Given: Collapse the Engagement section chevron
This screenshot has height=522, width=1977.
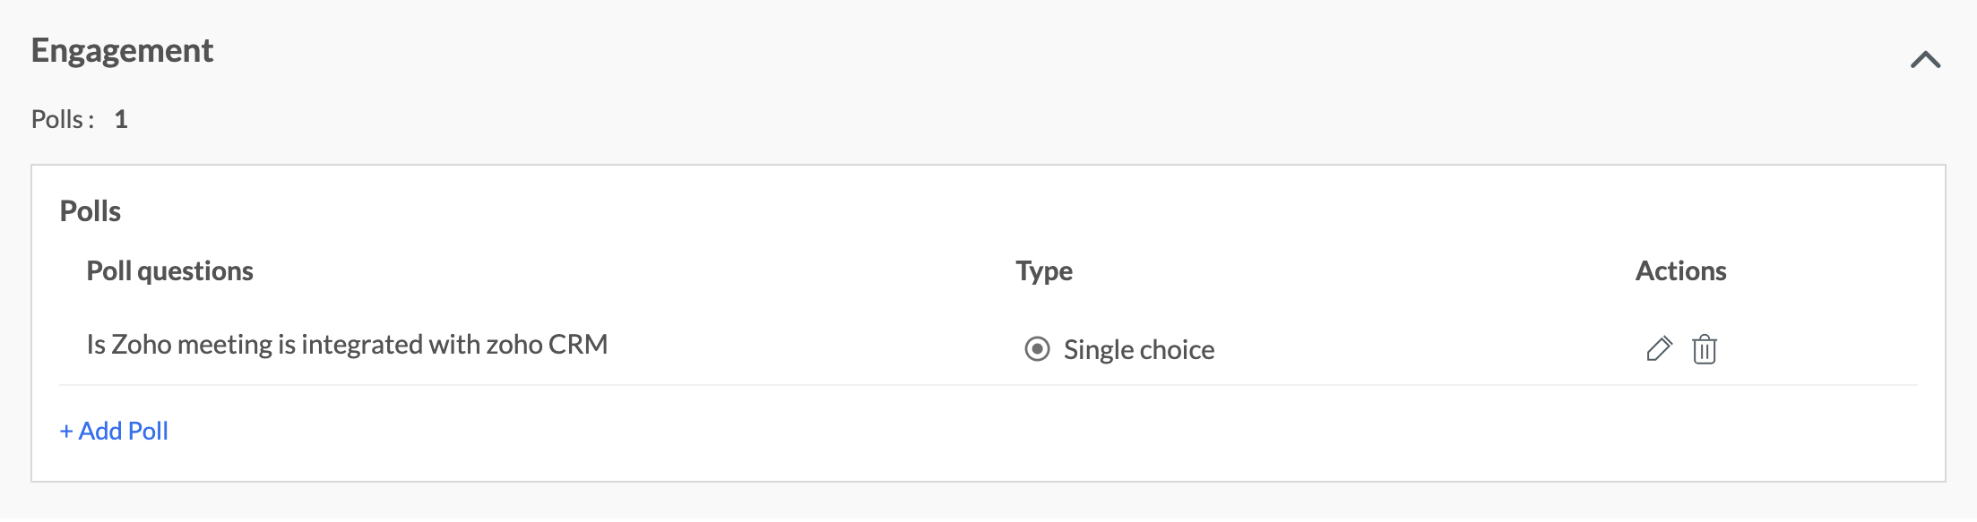Looking at the screenshot, I should coord(1924,60).
